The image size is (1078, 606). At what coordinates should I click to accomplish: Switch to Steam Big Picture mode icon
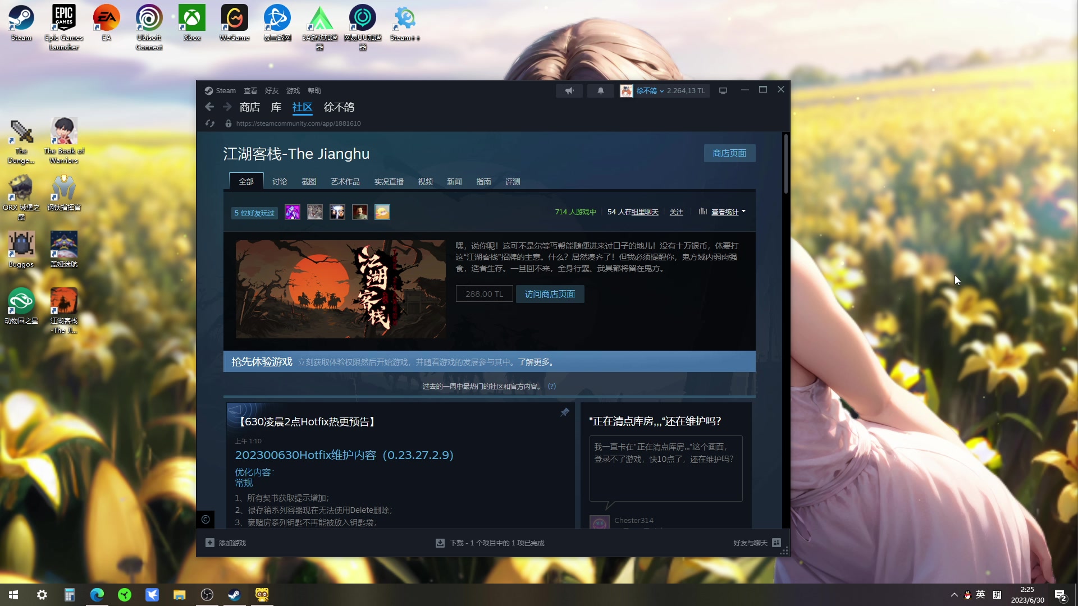click(723, 90)
